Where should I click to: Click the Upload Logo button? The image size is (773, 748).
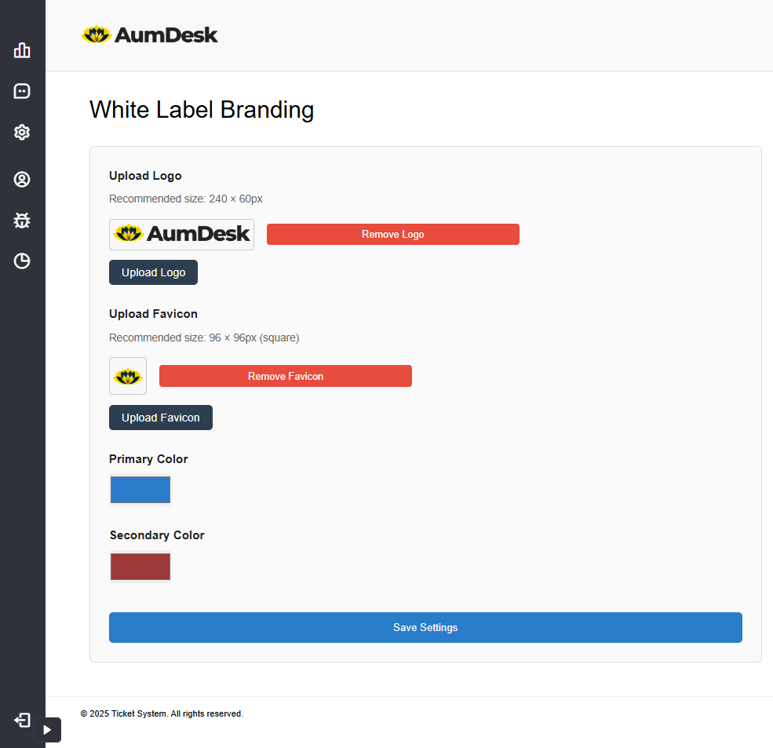[x=153, y=272]
